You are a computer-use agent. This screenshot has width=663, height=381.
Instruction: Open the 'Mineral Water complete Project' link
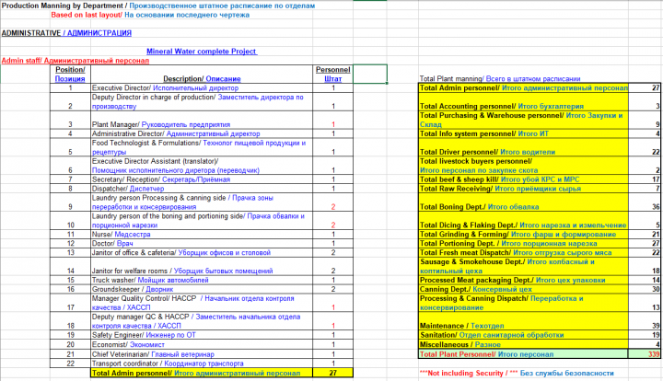click(x=202, y=52)
